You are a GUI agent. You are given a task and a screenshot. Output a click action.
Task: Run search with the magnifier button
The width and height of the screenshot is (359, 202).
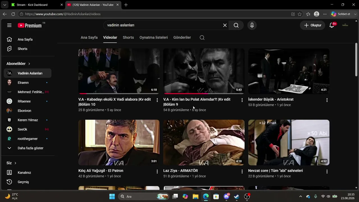(236, 25)
